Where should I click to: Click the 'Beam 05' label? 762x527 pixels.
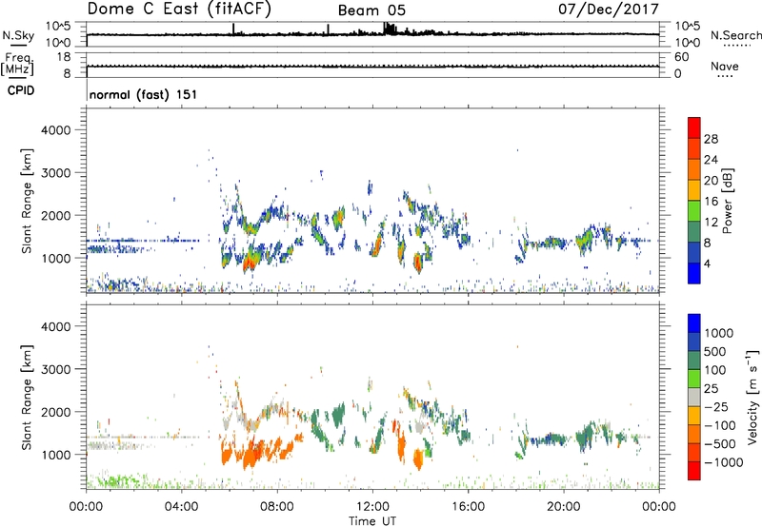[371, 10]
